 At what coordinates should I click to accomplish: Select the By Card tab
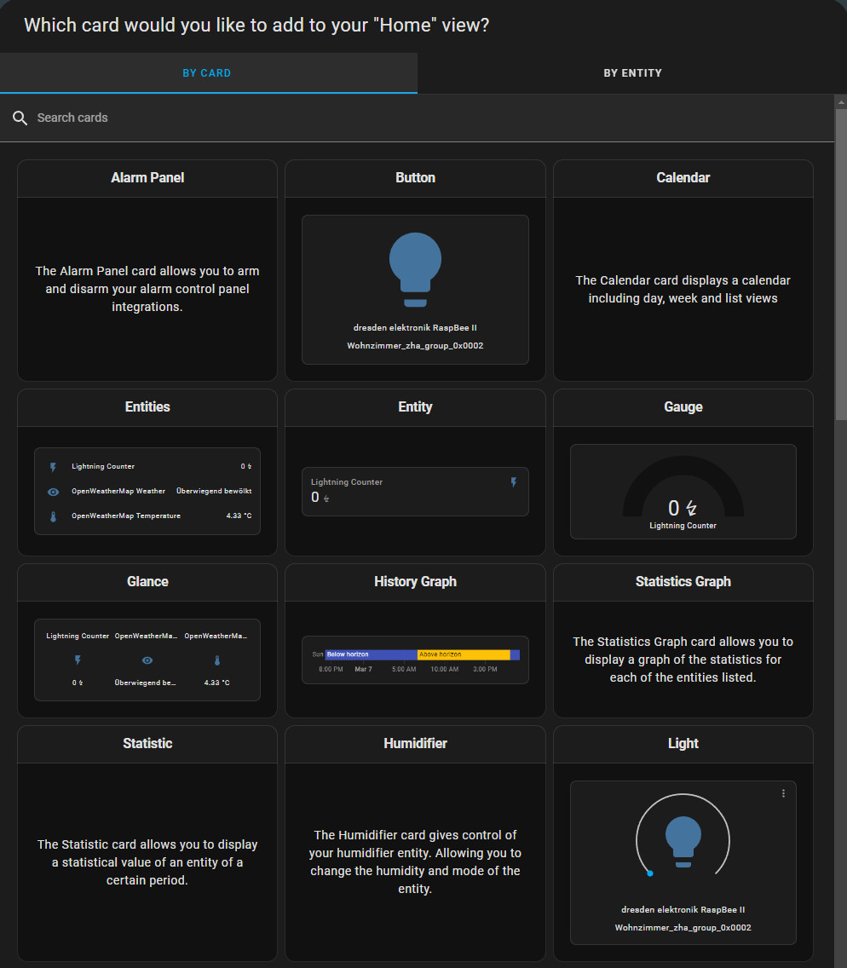[x=207, y=73]
